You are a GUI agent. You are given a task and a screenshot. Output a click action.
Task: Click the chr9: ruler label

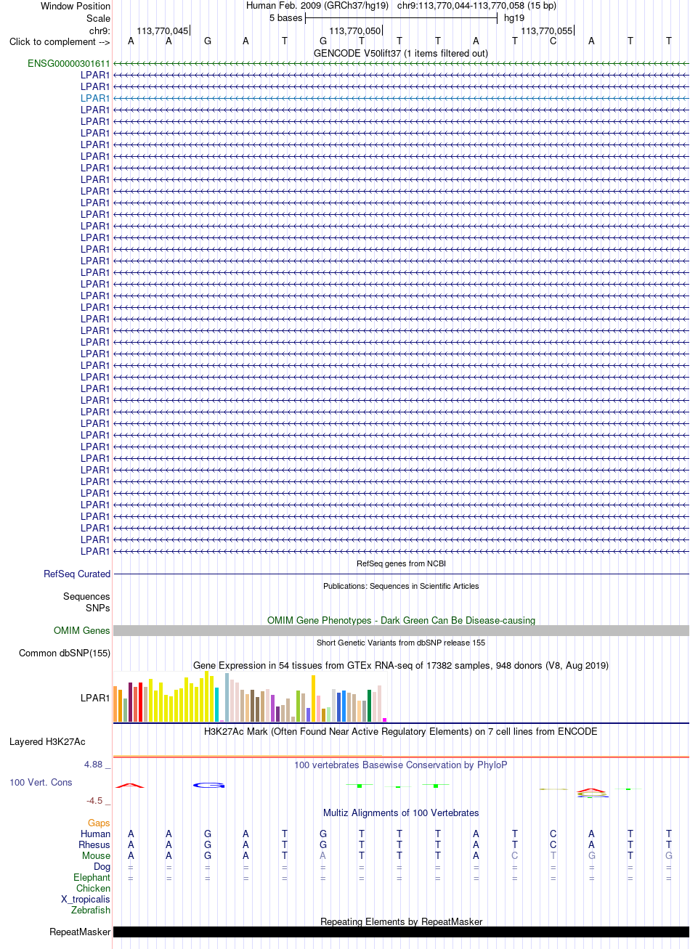[100, 30]
